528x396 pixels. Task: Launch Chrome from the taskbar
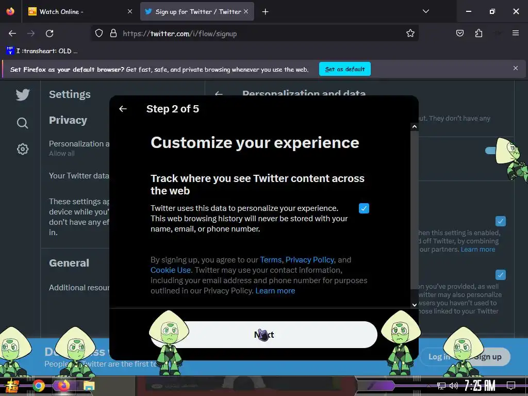pyautogui.click(x=39, y=386)
